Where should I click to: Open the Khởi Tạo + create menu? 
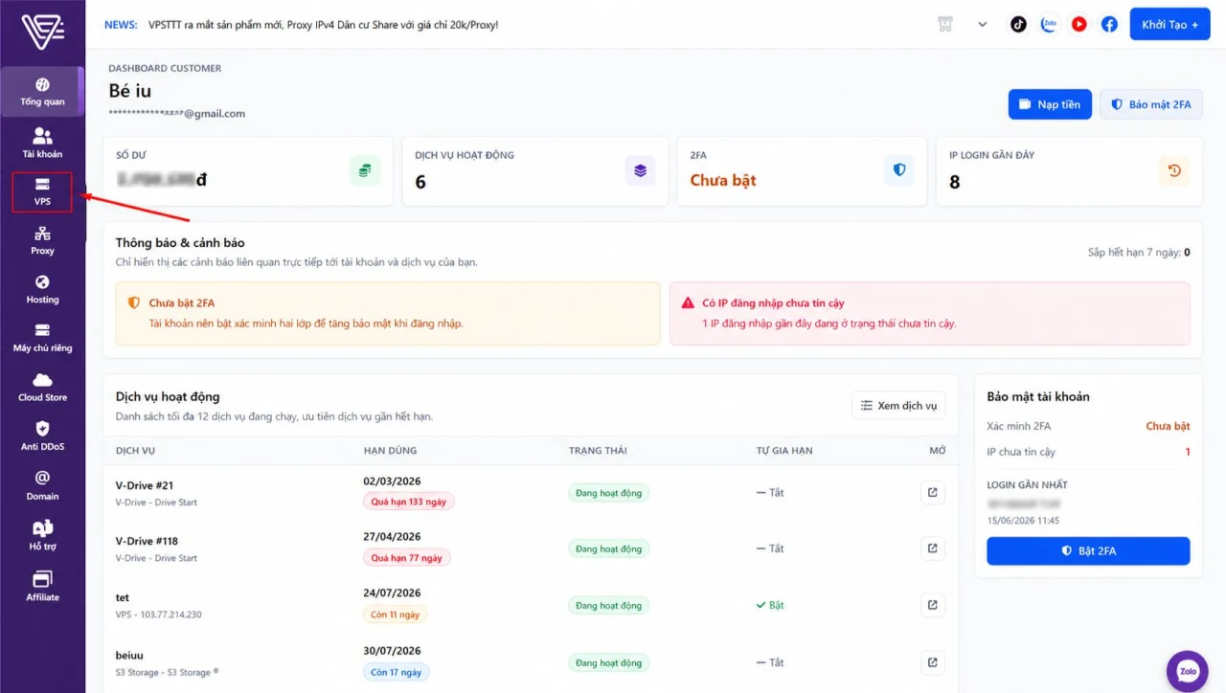(1169, 25)
